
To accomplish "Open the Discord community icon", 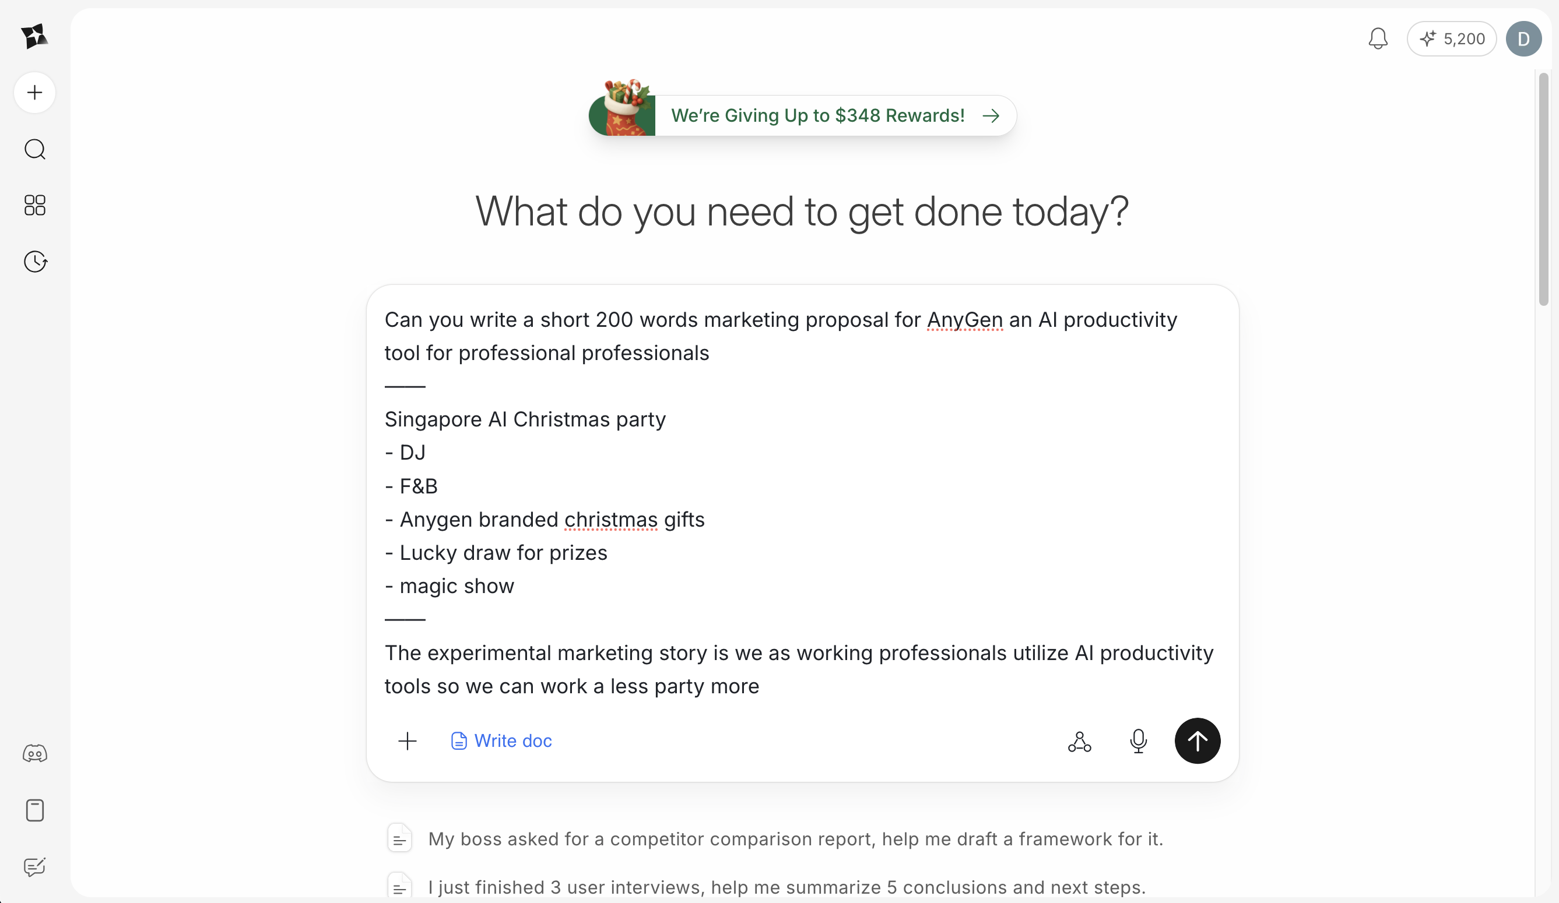I will point(34,753).
